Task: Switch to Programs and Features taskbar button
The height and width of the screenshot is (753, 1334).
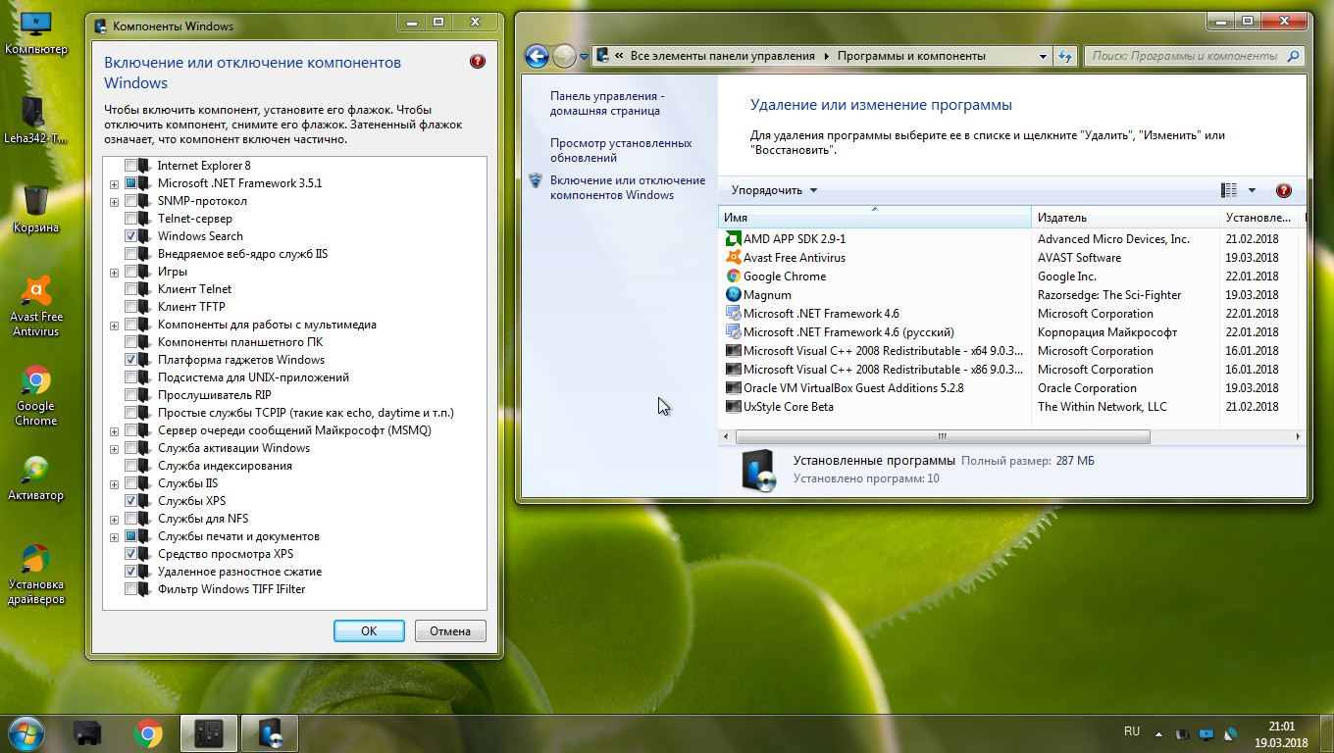Action: pos(270,733)
